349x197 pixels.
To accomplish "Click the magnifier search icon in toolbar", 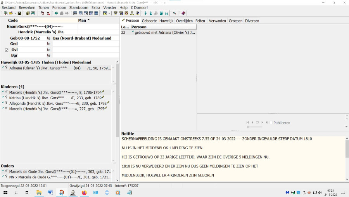I will [x=175, y=13].
